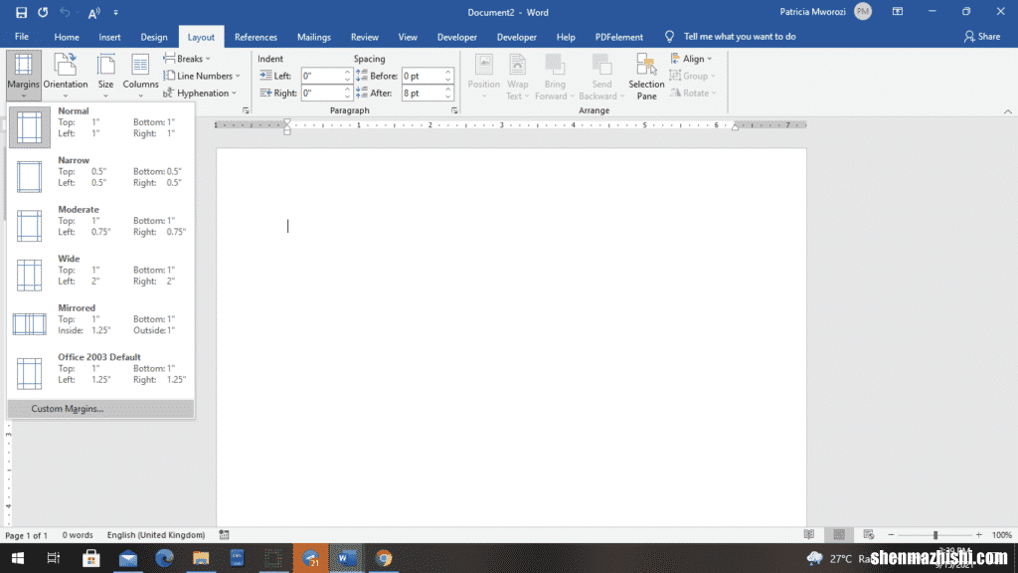Click the zoom slider handle
The height and width of the screenshot is (573, 1018).
click(935, 535)
